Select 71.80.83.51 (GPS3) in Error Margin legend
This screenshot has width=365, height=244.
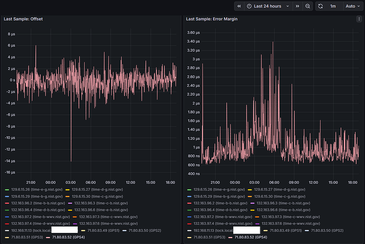point(209,237)
